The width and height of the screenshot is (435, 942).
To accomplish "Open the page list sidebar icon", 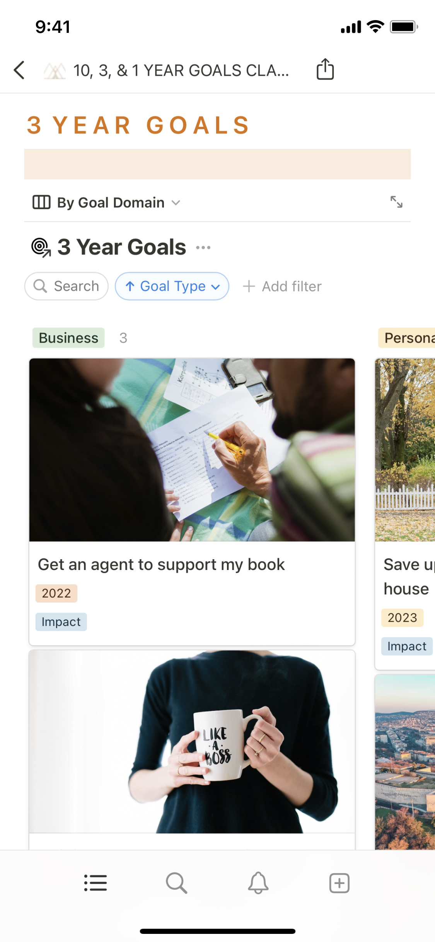I will pyautogui.click(x=96, y=883).
